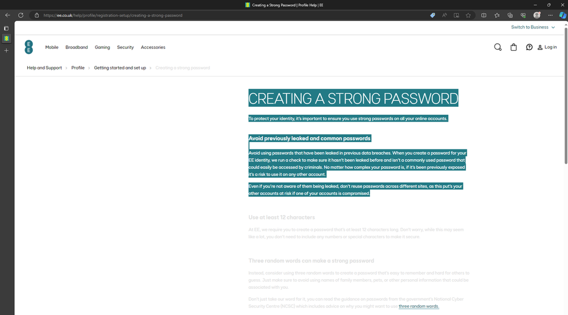
Task: Activate Read aloud in address bar
Action: click(445, 15)
